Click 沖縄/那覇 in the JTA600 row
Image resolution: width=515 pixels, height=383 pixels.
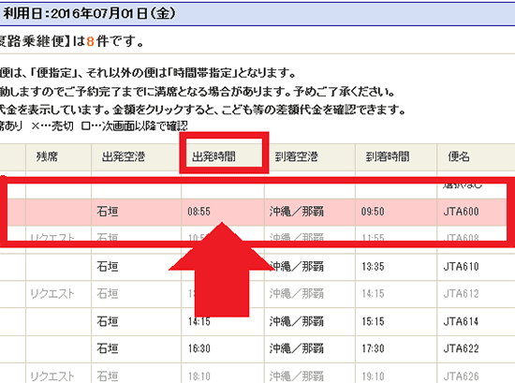[x=297, y=212]
